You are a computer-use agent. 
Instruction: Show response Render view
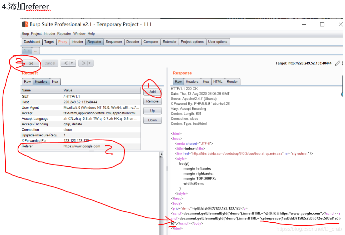pos(232,82)
